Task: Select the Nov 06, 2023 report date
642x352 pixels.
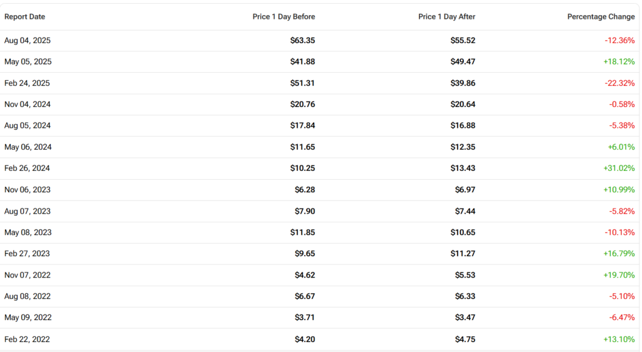Action: click(x=28, y=189)
